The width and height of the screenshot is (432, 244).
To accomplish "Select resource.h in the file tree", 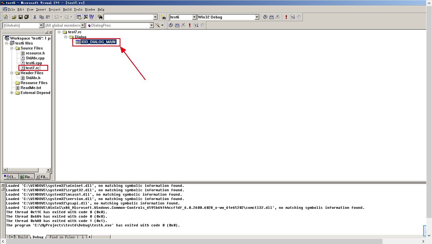I will click(35, 53).
